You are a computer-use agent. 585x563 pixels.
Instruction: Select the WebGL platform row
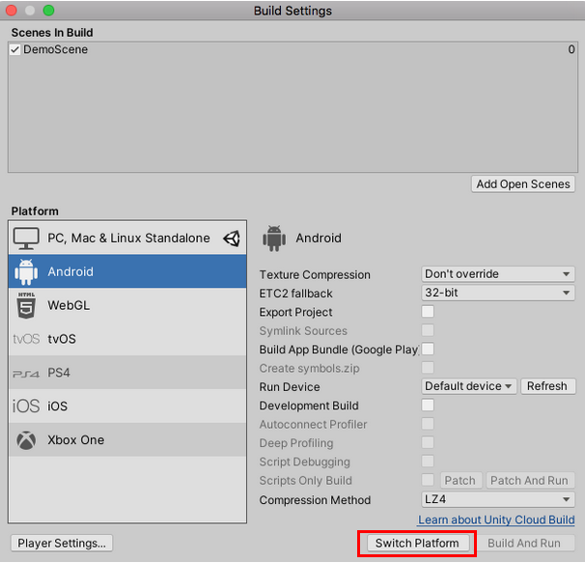(x=127, y=305)
